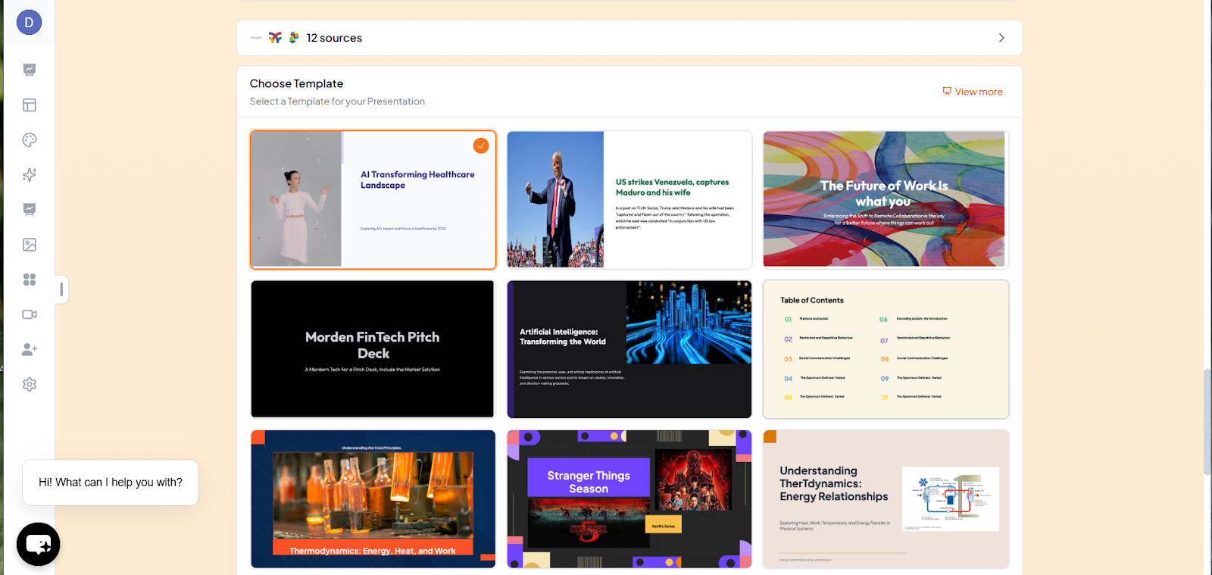Select Understanding Thermodynamics Energy Relationships template
The height and width of the screenshot is (575, 1212).
[886, 499]
